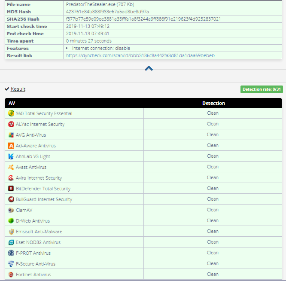Click the time spent value
Screen dimensions: 286x281
click(89, 41)
